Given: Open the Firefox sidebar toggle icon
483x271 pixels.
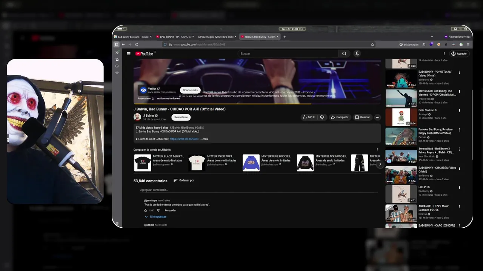Looking at the screenshot, I should (x=117, y=44).
